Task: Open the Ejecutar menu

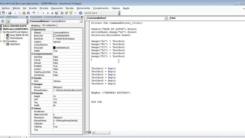Action: tap(70, 8)
